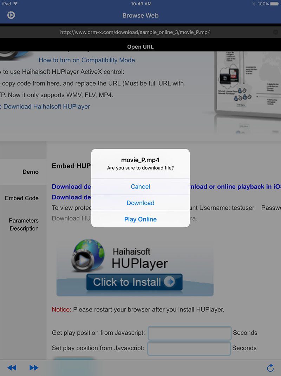Tap the battery indicator icon
The height and width of the screenshot is (376, 281).
274,4
